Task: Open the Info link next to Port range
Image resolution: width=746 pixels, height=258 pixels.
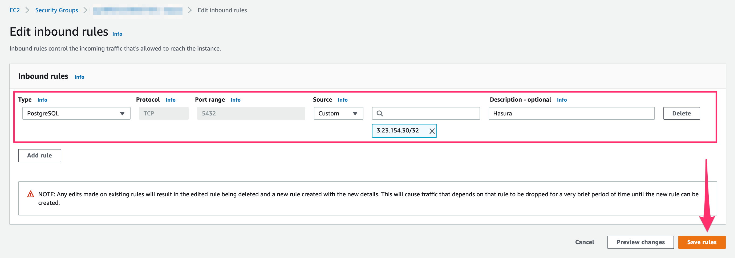Action: [x=235, y=100]
